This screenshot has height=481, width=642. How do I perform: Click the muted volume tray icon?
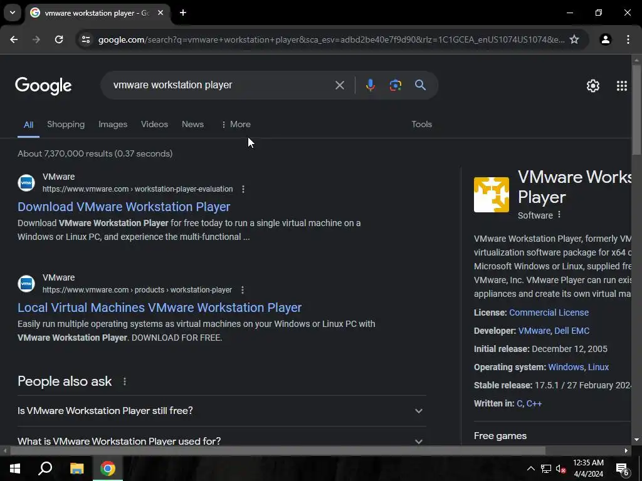[560, 468]
